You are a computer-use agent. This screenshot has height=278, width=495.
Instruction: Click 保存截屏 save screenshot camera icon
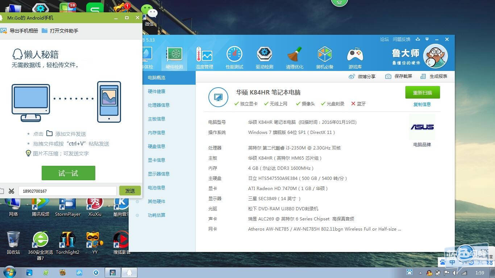[x=388, y=76]
